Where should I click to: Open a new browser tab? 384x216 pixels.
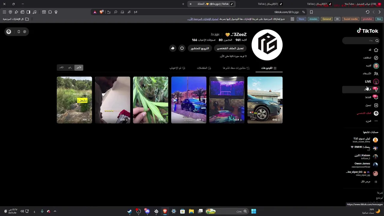(x=183, y=4)
